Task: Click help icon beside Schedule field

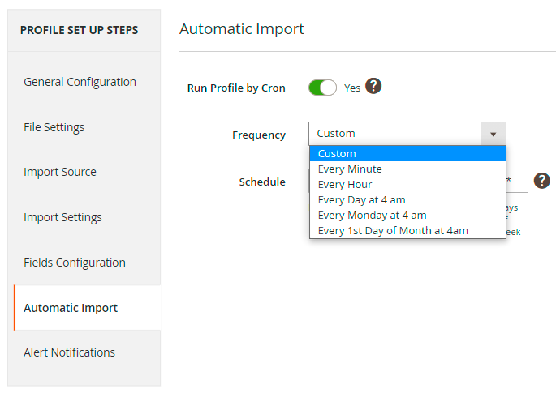Action: tap(542, 181)
